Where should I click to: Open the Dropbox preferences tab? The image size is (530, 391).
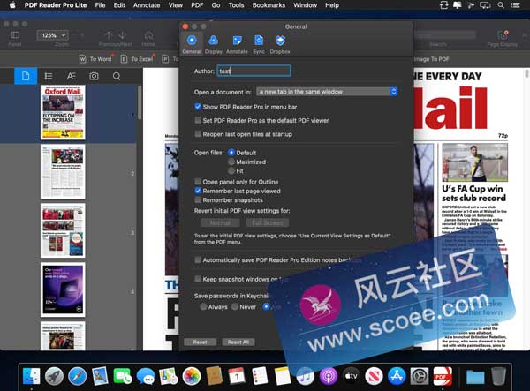(x=280, y=44)
